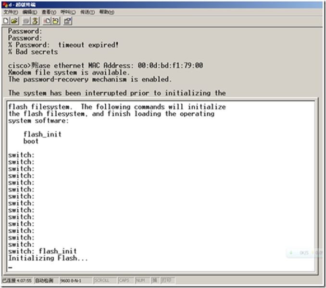Click the 'switch: flash_init' prompt line

pyautogui.click(x=42, y=251)
